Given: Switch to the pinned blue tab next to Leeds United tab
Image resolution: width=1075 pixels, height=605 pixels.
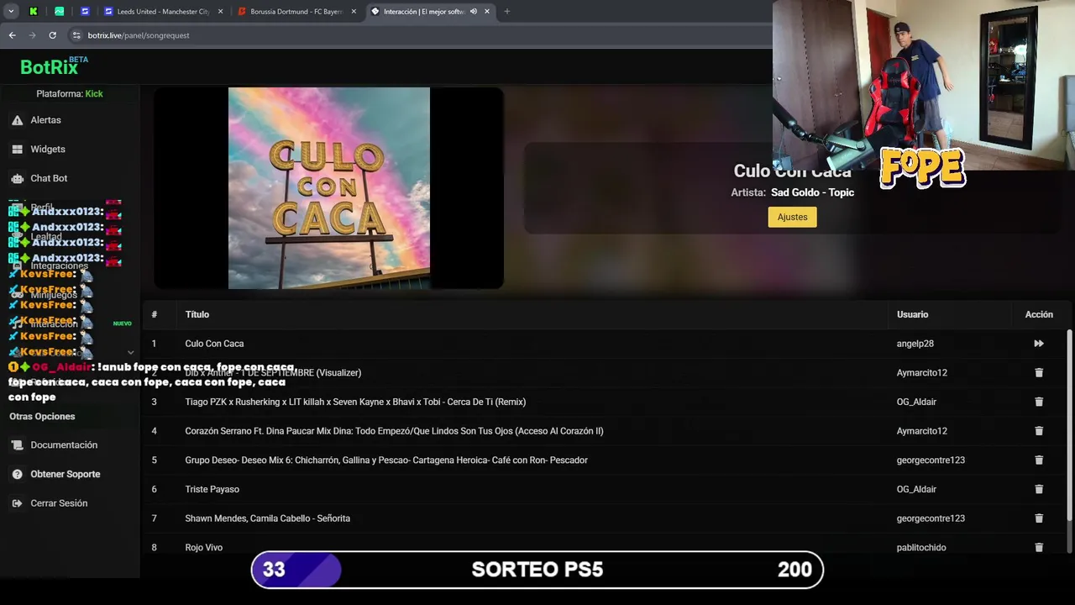Looking at the screenshot, I should tap(85, 12).
